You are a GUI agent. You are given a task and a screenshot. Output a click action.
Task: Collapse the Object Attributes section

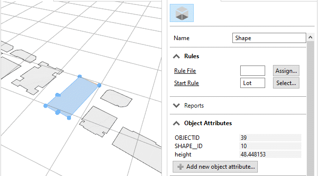(x=176, y=123)
